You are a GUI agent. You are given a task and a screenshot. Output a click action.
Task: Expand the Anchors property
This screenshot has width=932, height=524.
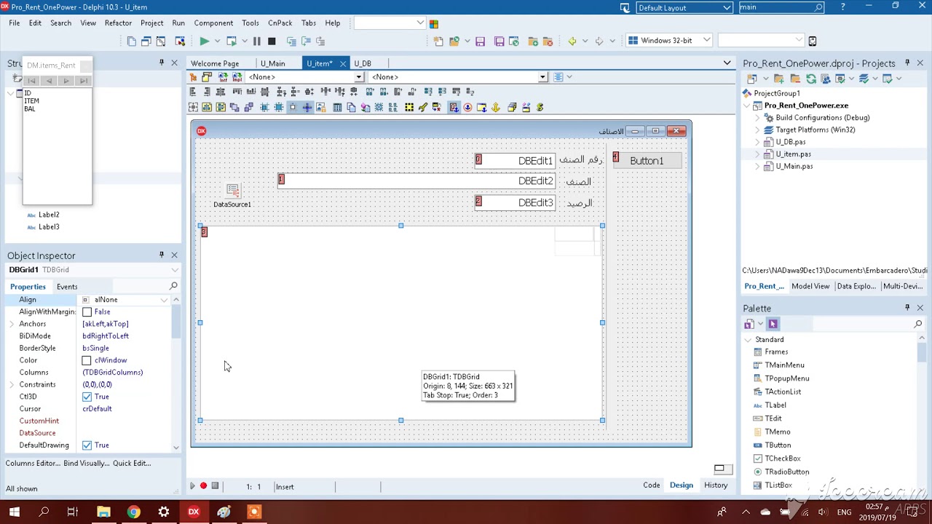pyautogui.click(x=12, y=324)
